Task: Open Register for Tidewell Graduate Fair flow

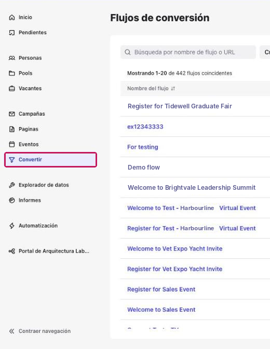Action: point(180,106)
